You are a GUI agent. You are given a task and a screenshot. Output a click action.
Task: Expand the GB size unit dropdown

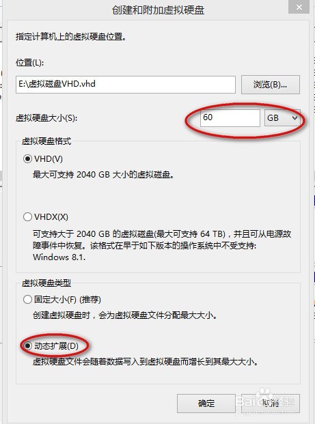[282, 118]
